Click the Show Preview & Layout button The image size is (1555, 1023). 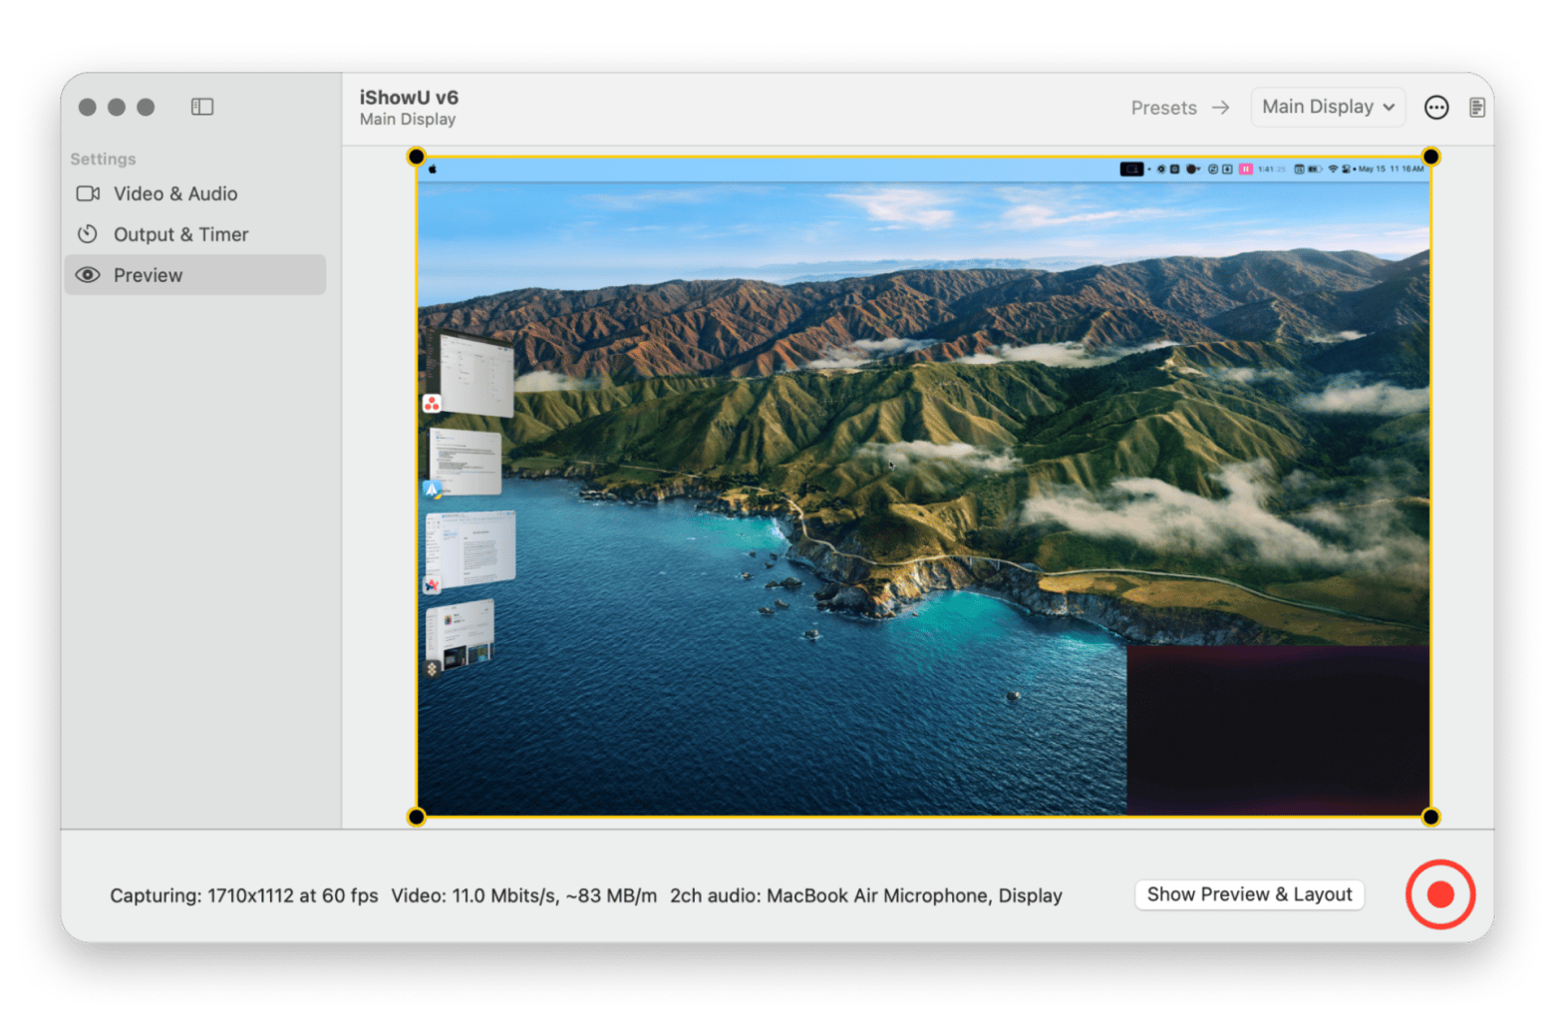[x=1249, y=894]
